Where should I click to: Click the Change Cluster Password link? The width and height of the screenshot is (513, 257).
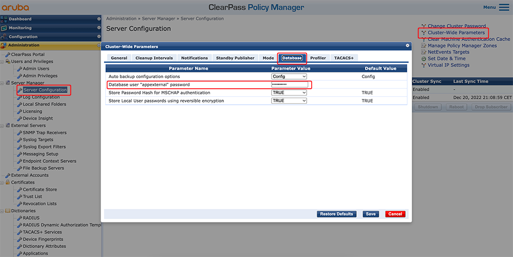click(457, 26)
